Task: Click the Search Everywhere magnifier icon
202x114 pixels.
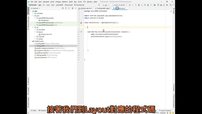Action: click(x=170, y=5)
